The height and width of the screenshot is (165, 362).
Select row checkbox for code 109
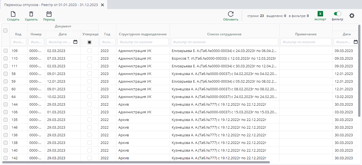pos(5,51)
